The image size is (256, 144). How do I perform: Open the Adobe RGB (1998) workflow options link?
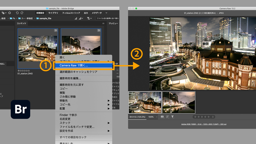(204, 124)
